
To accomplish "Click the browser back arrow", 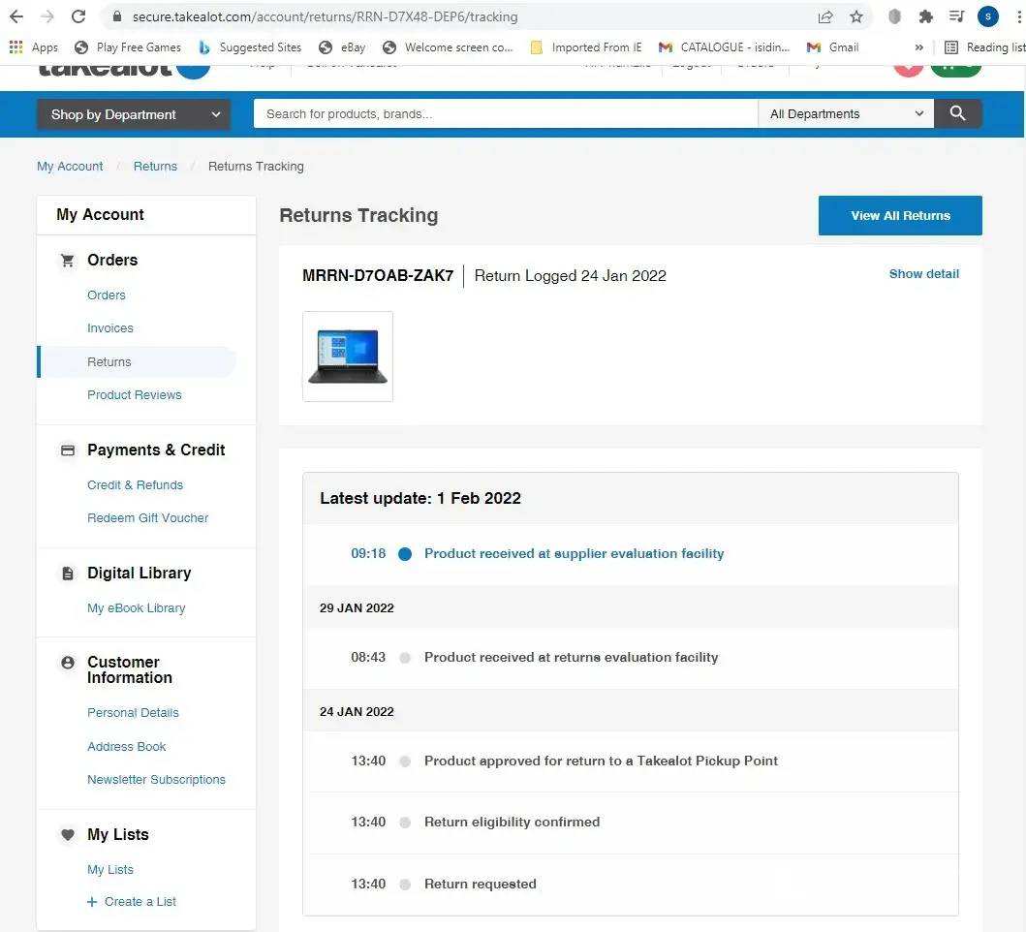I will click(16, 16).
